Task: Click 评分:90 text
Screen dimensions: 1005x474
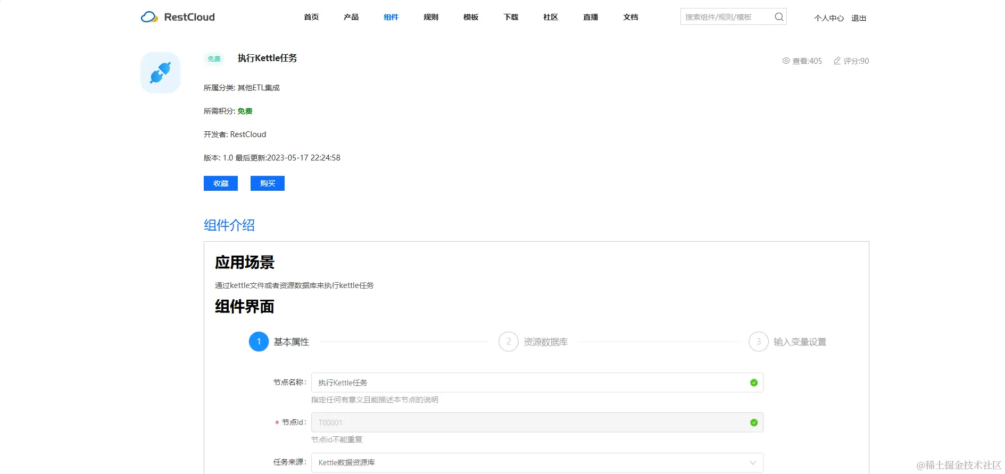Action: 856,61
